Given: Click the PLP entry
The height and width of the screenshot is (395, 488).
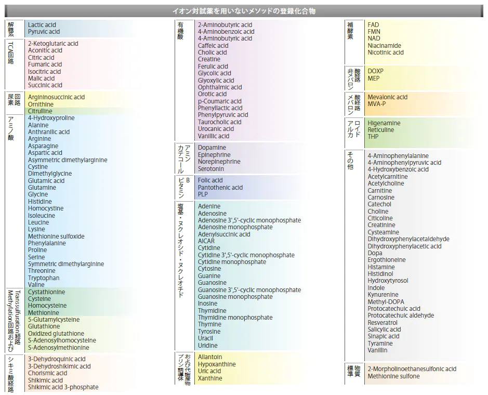Looking at the screenshot, I should [203, 194].
